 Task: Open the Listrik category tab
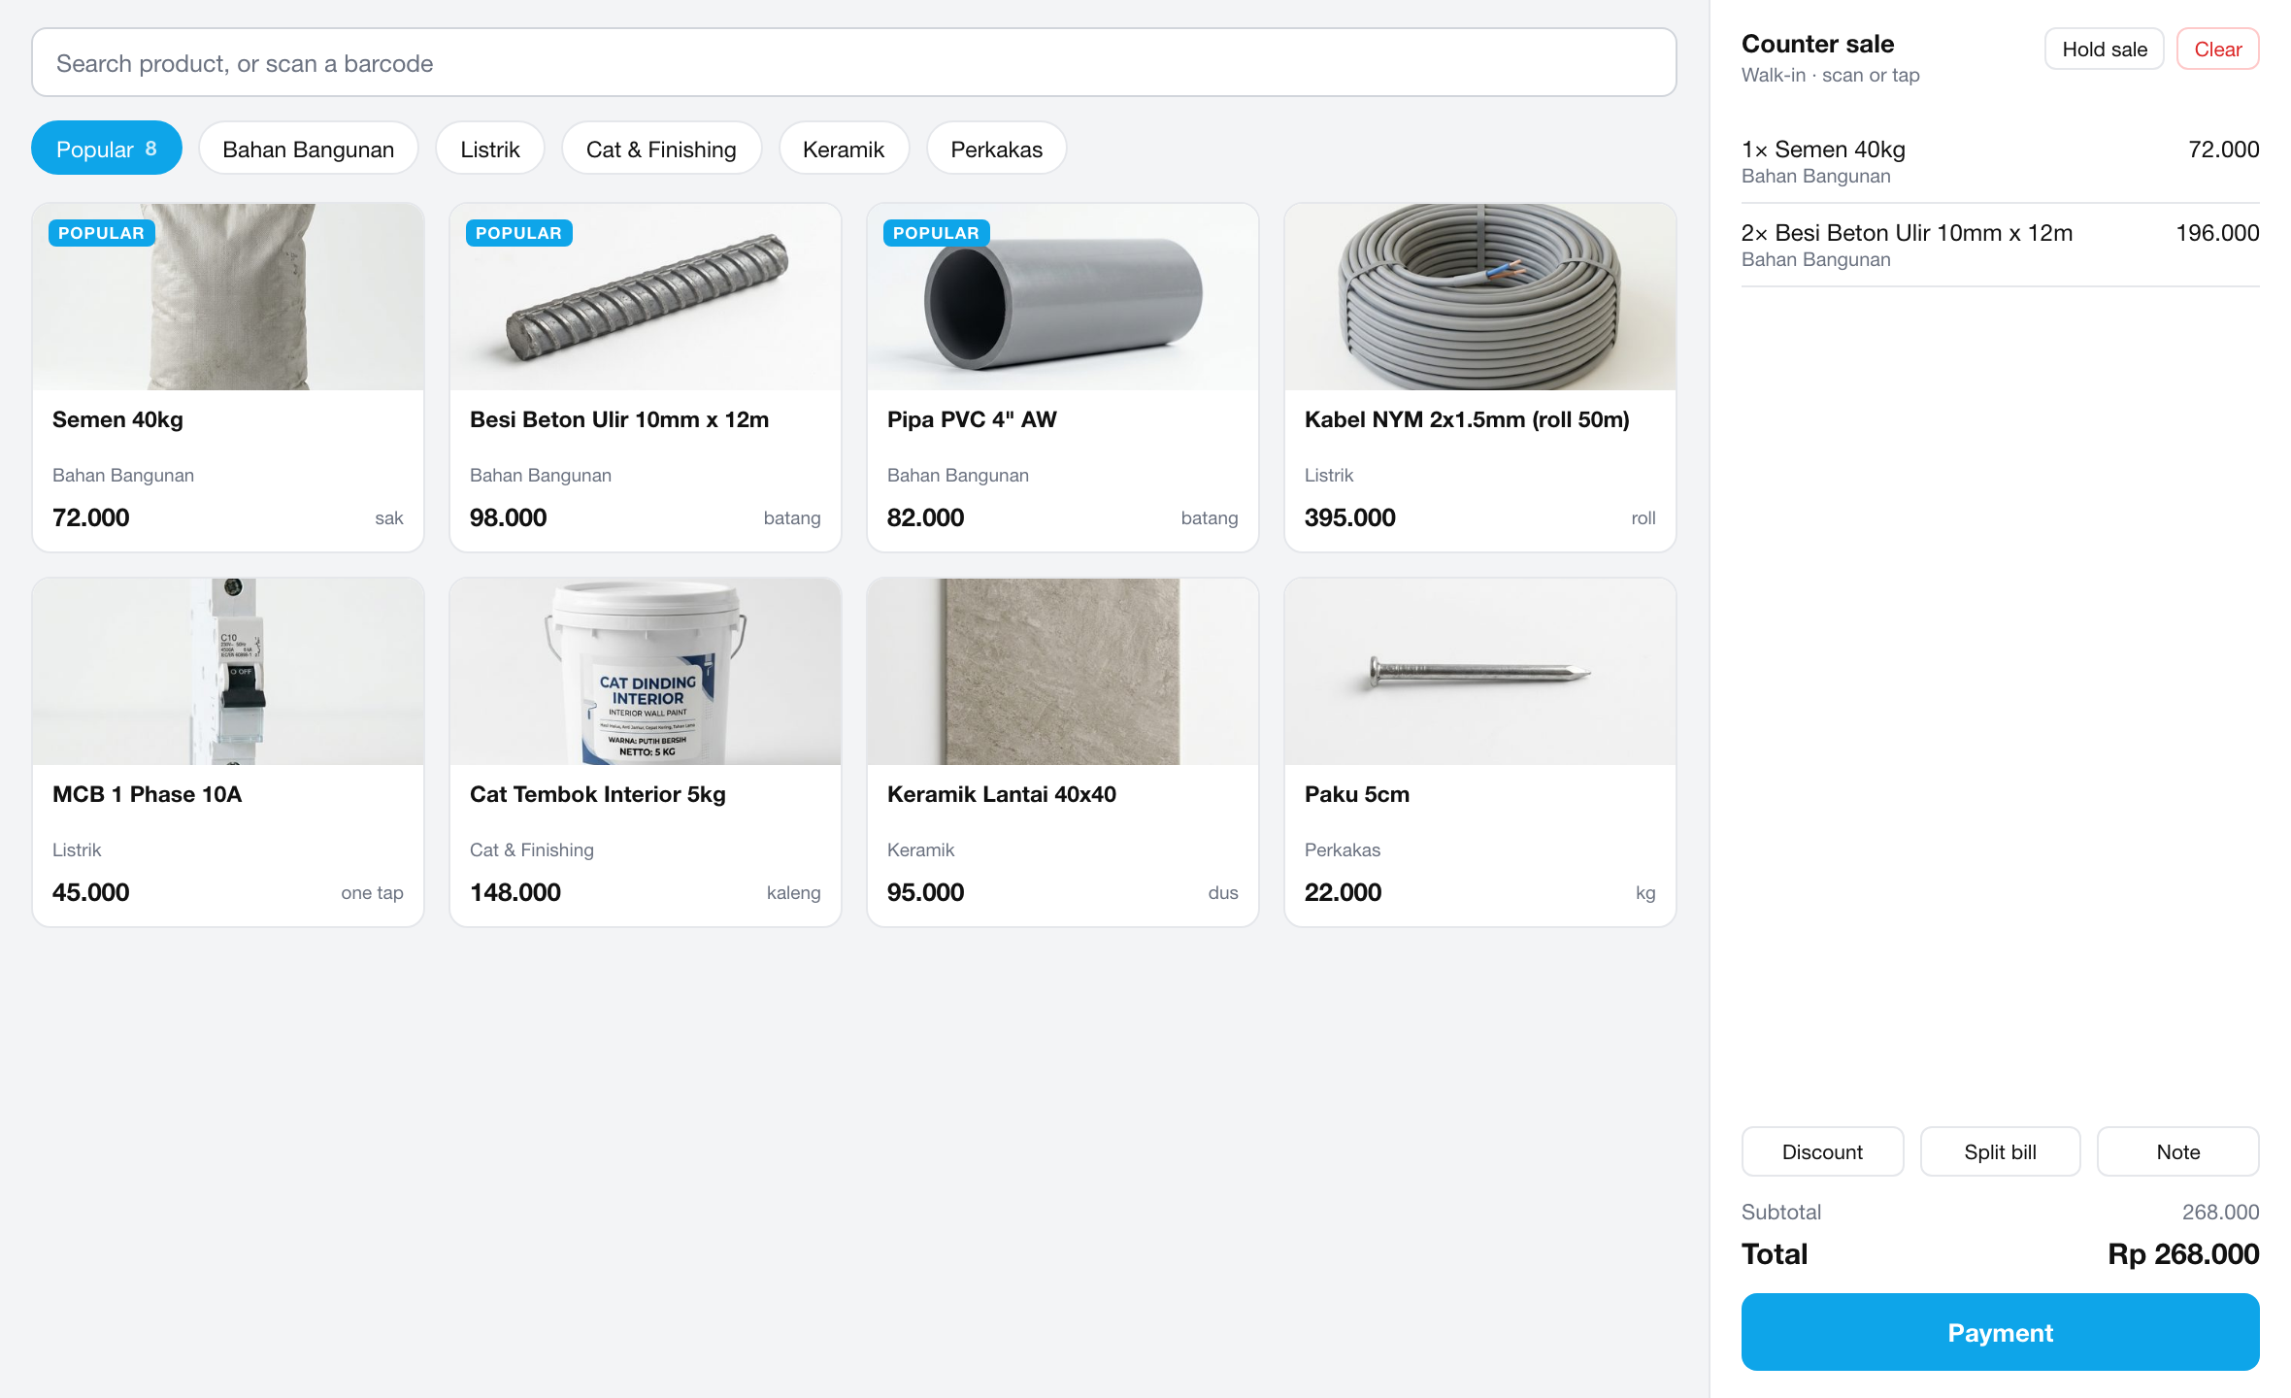pos(490,149)
